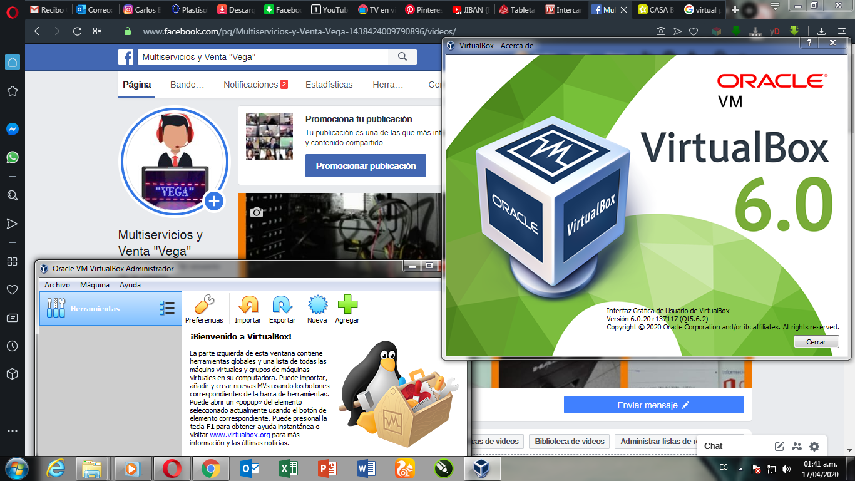The width and height of the screenshot is (855, 481).
Task: Open the Bandeja de entrada tab
Action: 187,85
